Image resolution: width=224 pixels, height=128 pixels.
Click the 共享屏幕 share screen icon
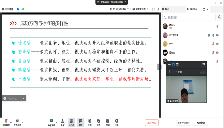click(x=51, y=121)
